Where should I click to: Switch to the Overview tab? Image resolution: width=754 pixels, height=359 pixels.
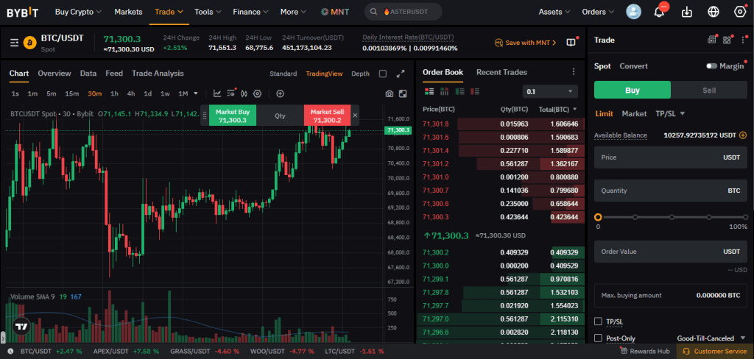tap(54, 74)
